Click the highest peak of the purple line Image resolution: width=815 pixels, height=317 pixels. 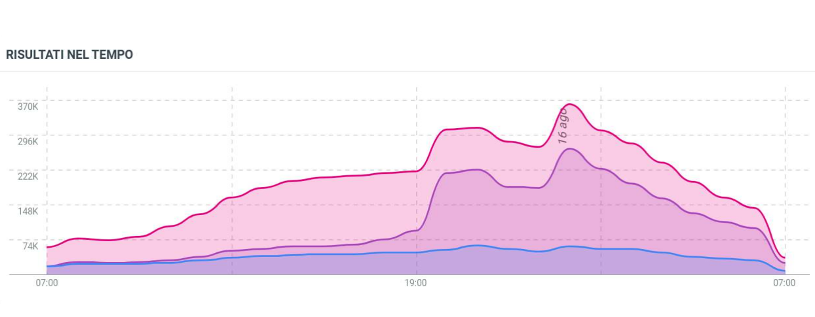570,149
